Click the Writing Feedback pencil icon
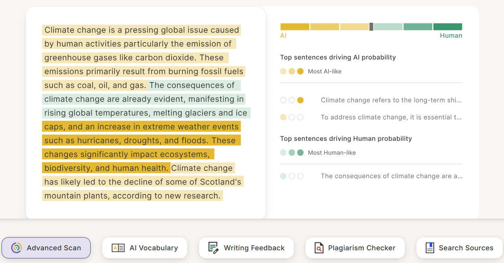The width and height of the screenshot is (504, 263). click(x=213, y=248)
